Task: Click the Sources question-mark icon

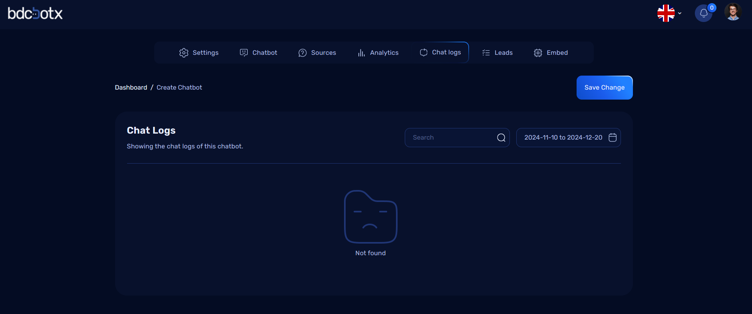Action: 302,53
